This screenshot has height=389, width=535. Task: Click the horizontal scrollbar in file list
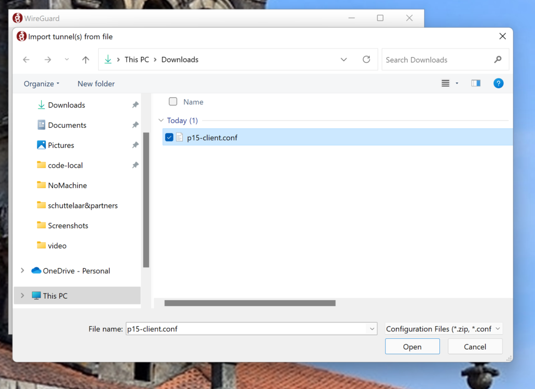(x=250, y=303)
